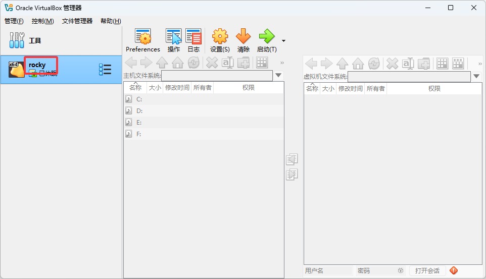Start the VM with 启动(T) green arrow
The width and height of the screenshot is (486, 279).
click(266, 40)
